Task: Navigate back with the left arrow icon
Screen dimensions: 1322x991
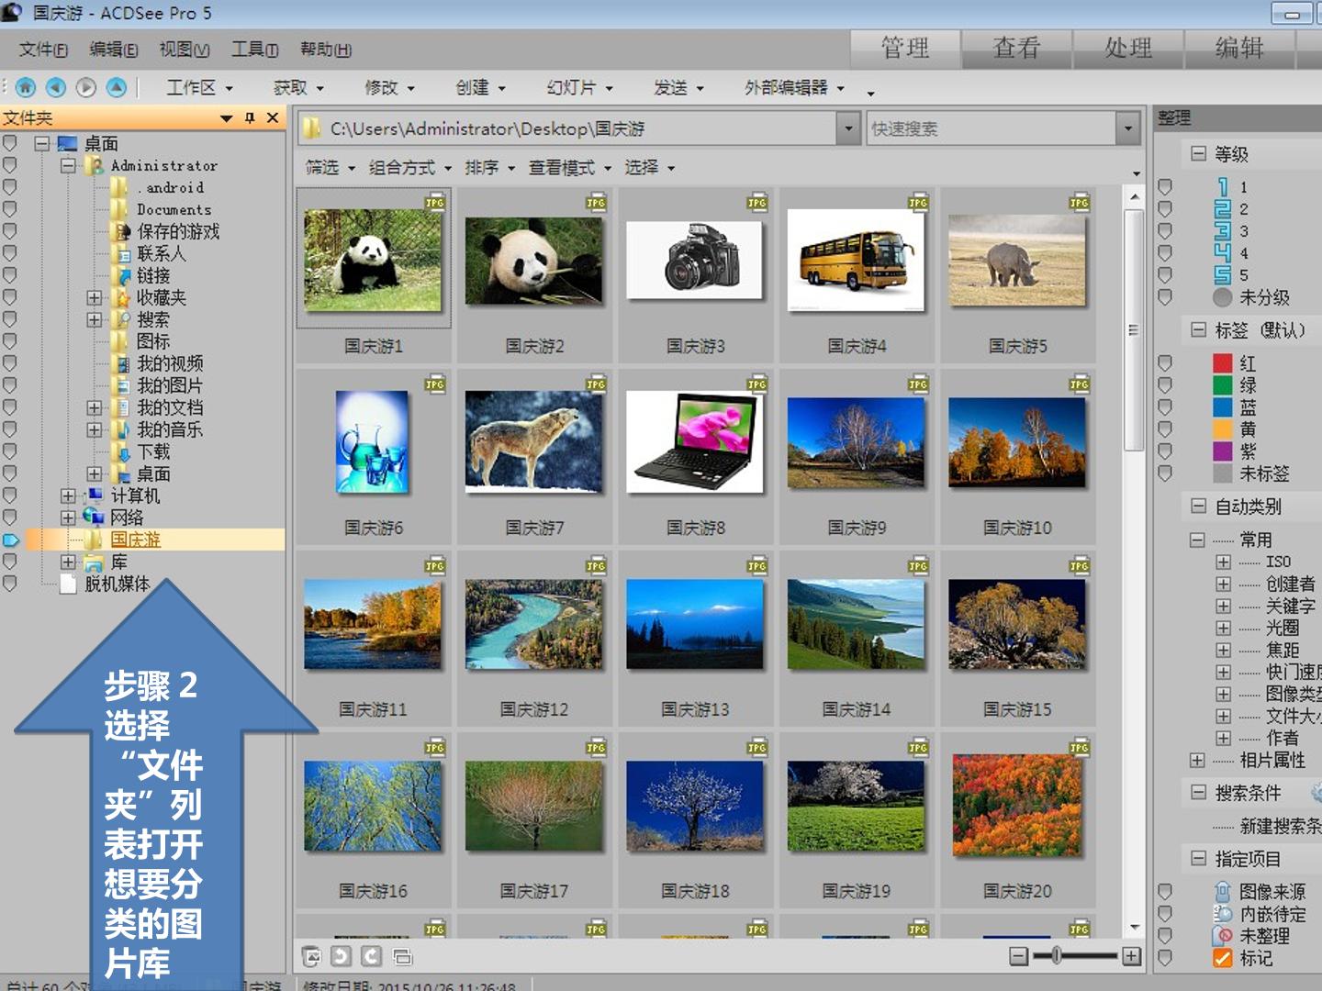Action: point(56,87)
